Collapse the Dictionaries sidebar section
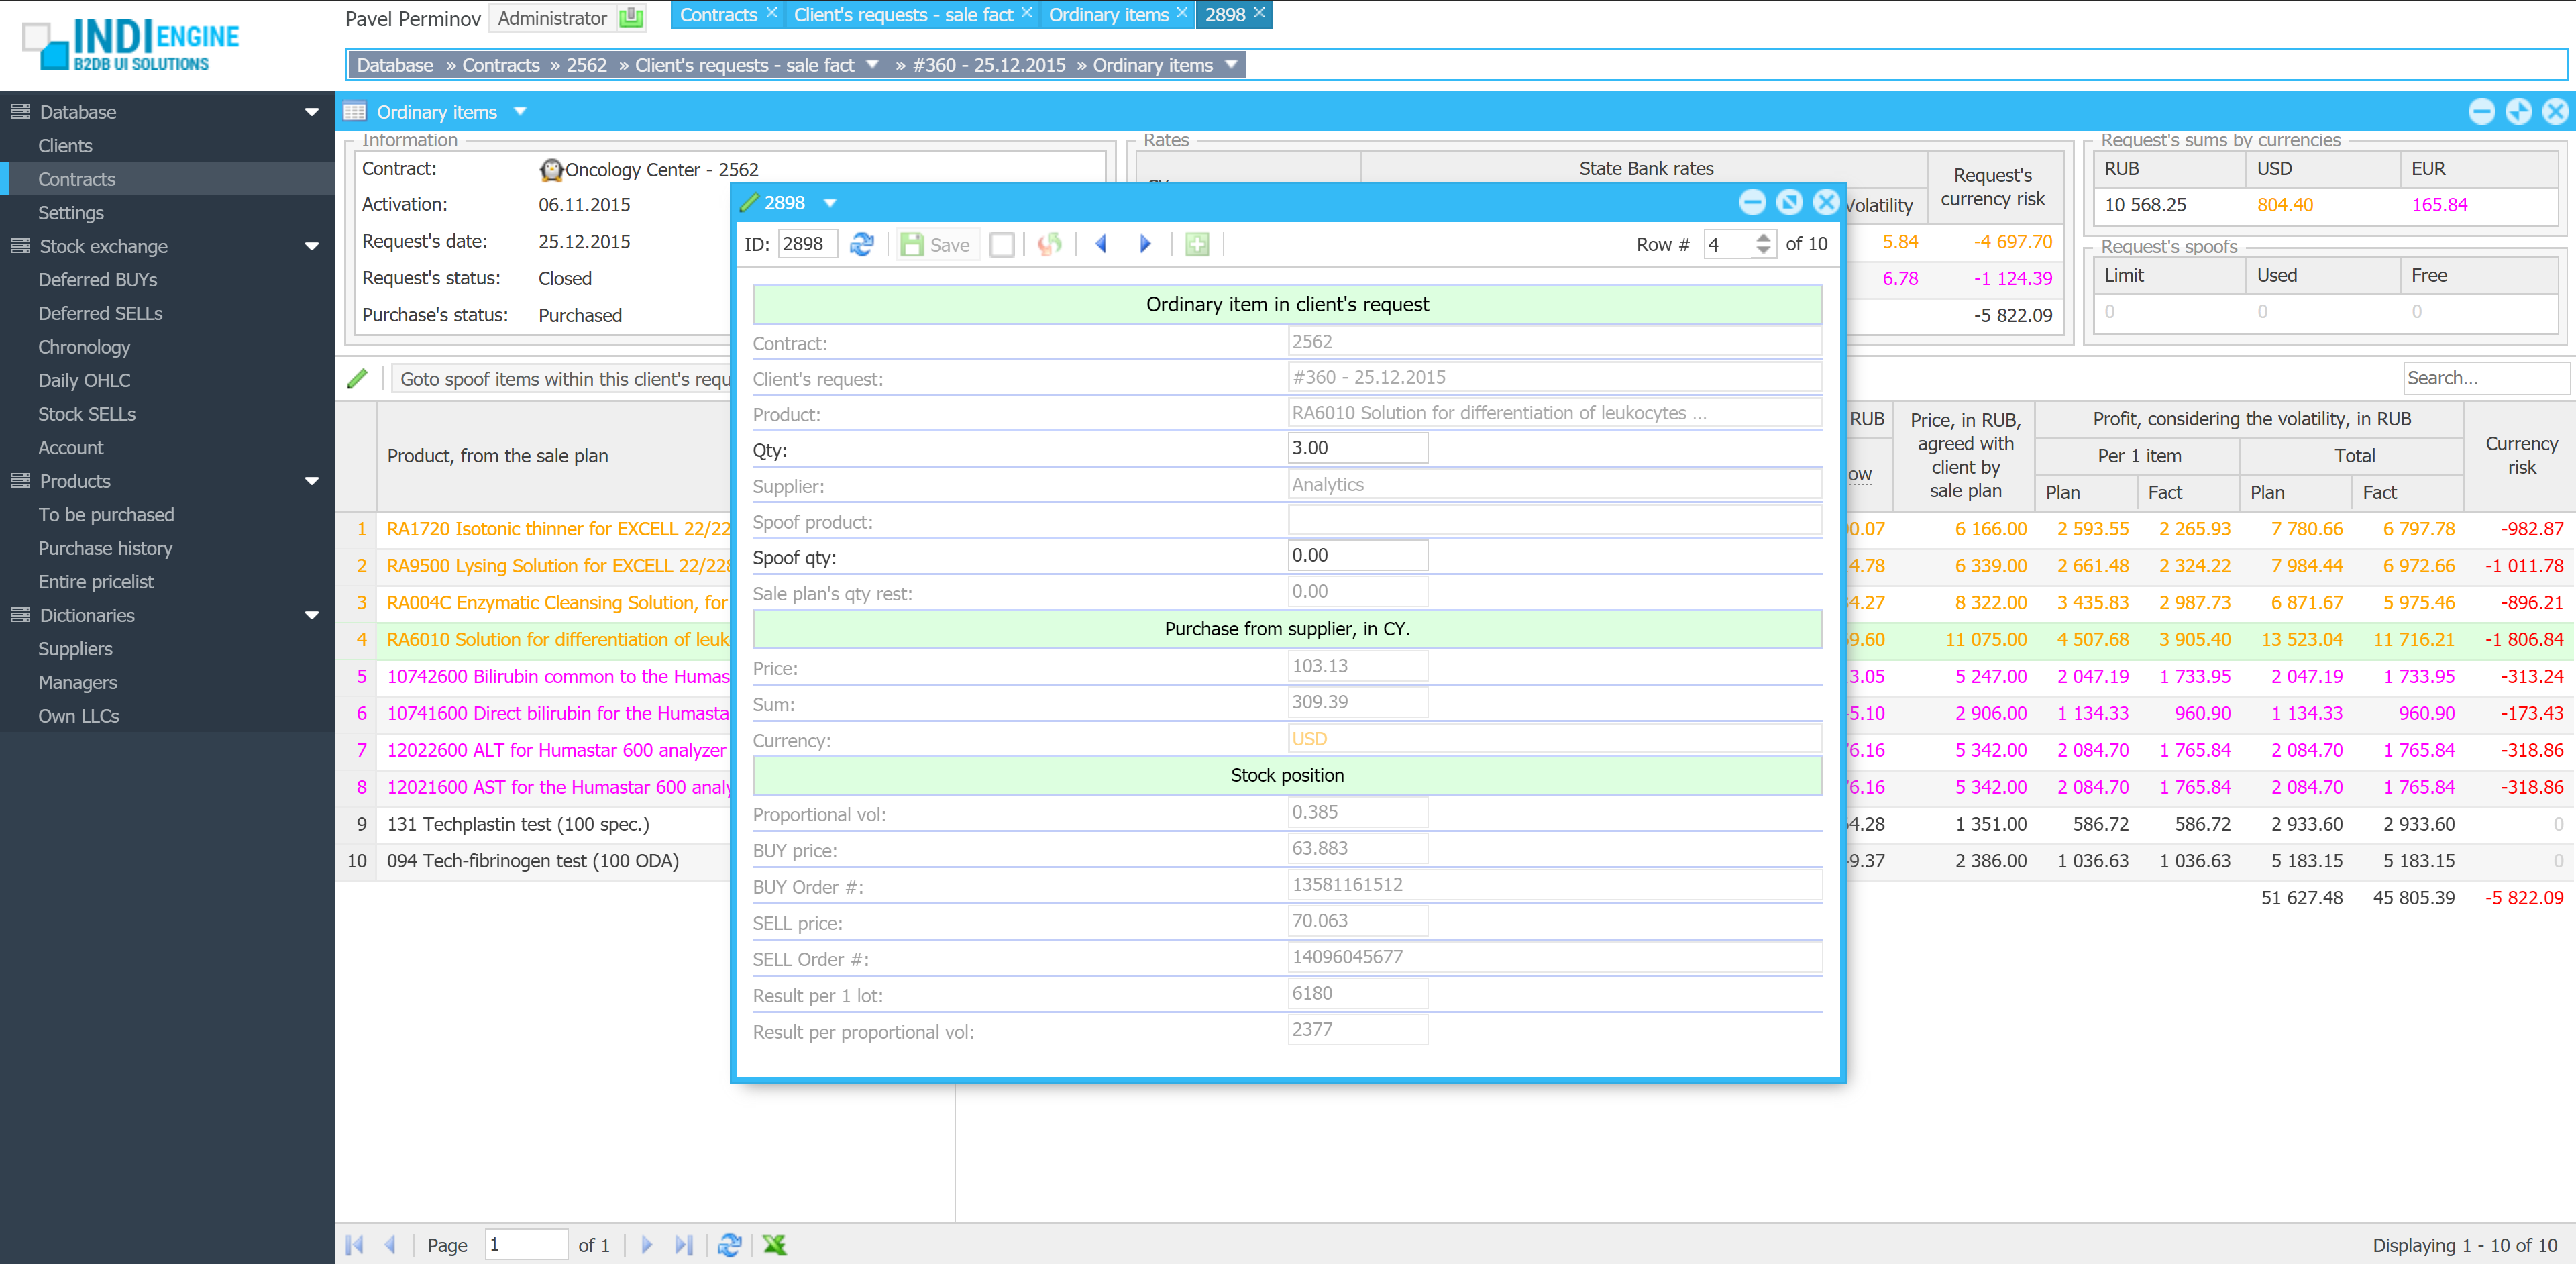 [311, 615]
